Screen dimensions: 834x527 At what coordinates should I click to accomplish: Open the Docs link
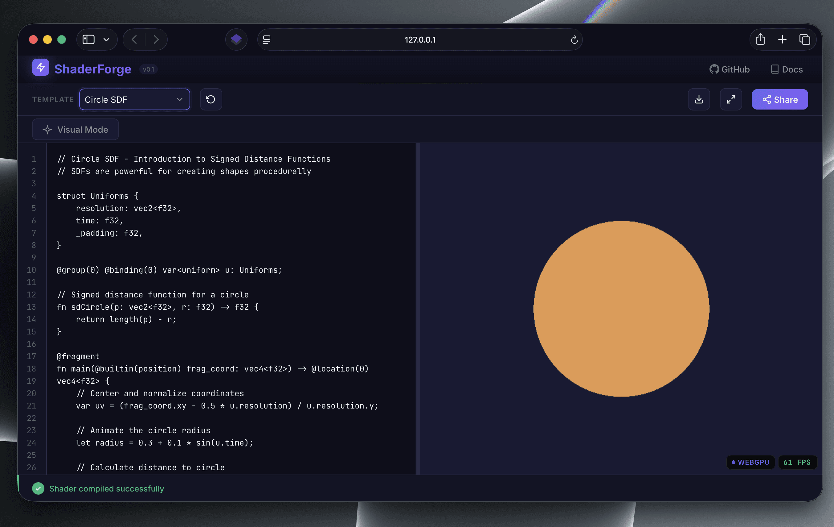coord(787,69)
